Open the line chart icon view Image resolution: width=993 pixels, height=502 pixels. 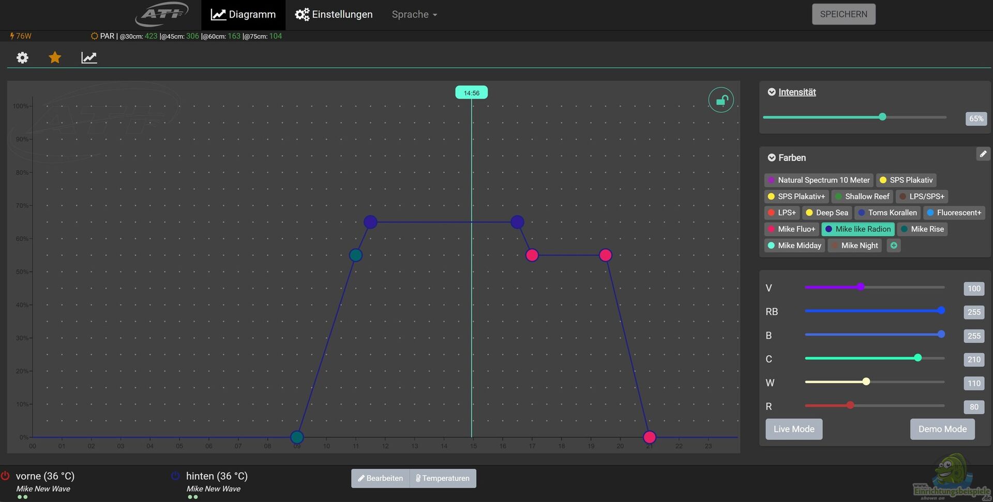pyautogui.click(x=89, y=57)
